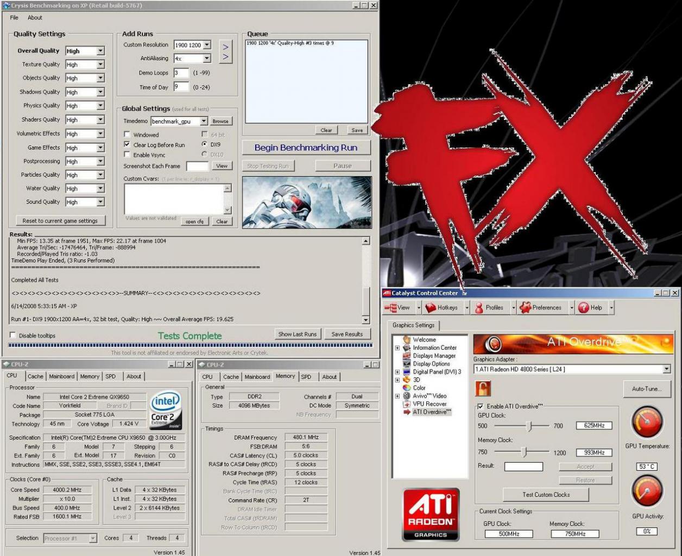This screenshot has height=556, width=682.
Task: Click the add-to-queue arrows button
Action: (x=225, y=52)
